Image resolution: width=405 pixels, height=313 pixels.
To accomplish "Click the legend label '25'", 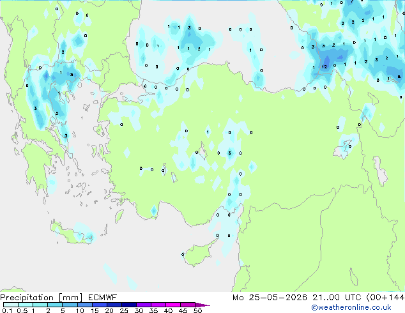I will 124,310.
